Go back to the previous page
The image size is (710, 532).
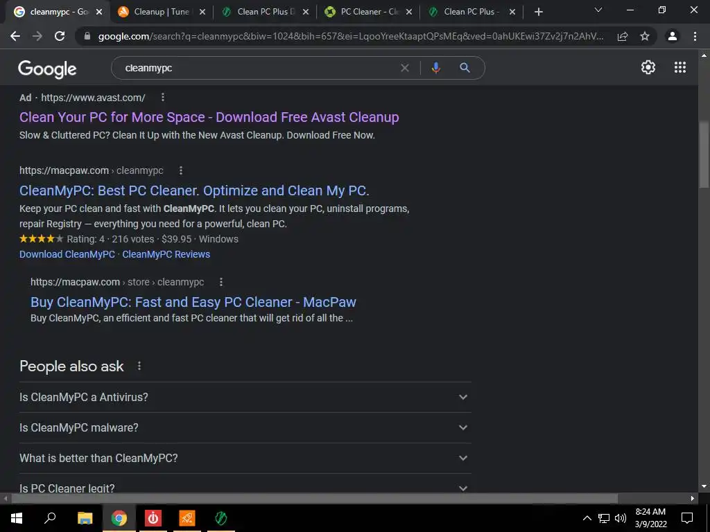click(x=15, y=36)
